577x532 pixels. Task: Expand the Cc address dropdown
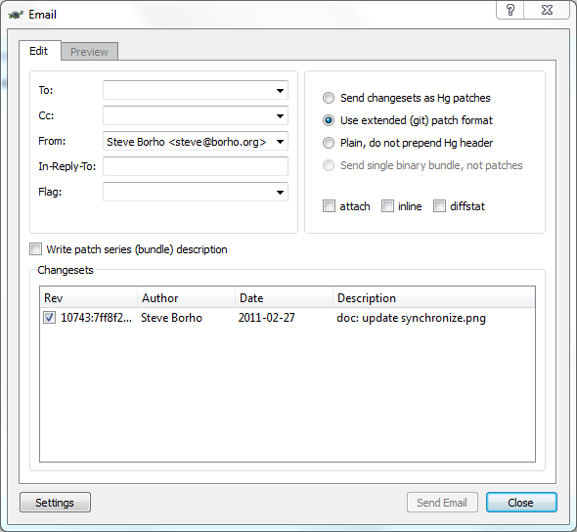click(x=280, y=116)
